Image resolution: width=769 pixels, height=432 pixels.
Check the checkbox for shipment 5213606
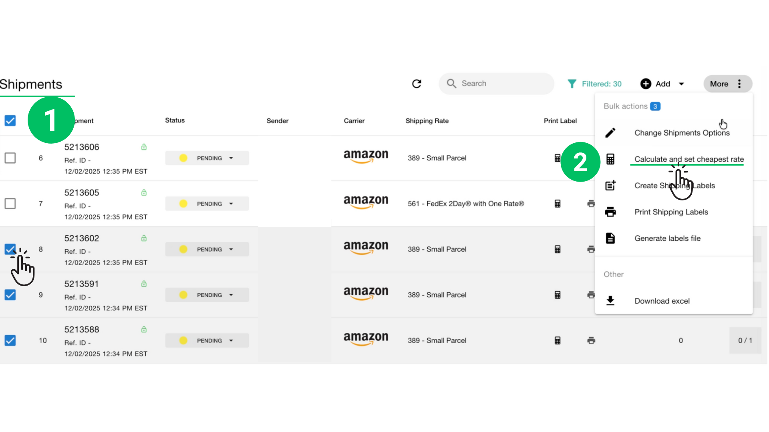coord(10,158)
